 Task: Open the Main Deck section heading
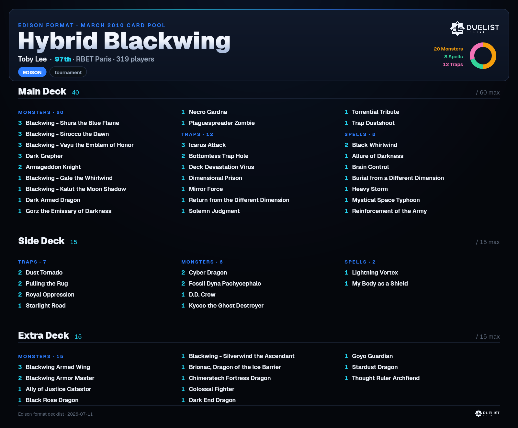[x=42, y=92]
